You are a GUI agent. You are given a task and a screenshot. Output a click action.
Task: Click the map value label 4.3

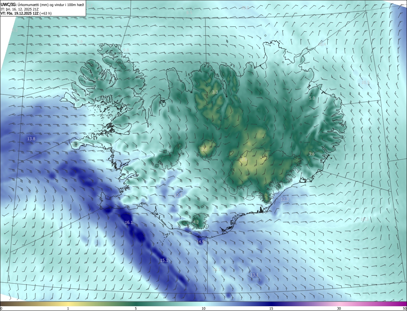[196, 222]
